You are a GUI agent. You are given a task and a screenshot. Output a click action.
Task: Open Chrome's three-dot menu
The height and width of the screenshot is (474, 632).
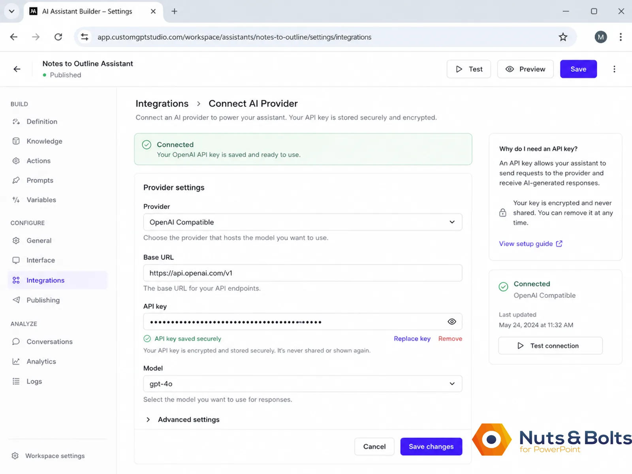[621, 37]
